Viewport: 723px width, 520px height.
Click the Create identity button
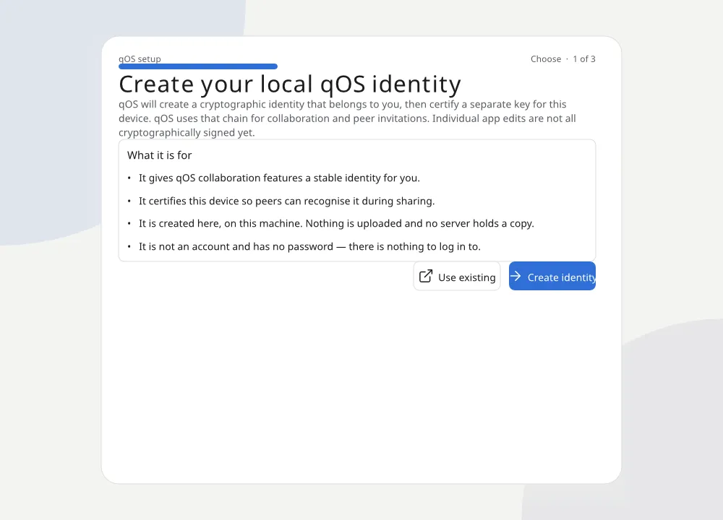point(552,276)
